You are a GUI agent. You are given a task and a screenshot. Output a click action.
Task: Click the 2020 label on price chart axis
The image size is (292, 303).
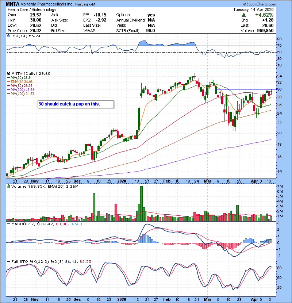click(122, 181)
